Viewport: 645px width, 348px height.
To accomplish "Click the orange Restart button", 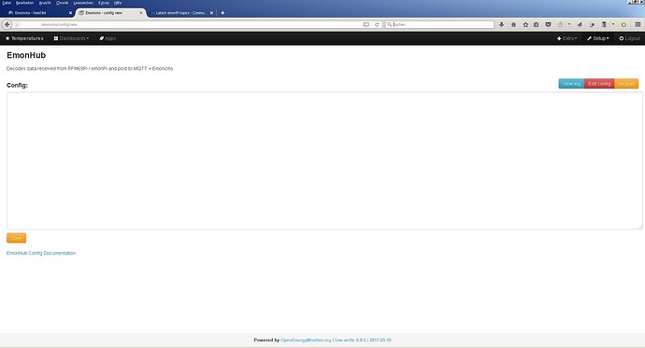I will 626,84.
